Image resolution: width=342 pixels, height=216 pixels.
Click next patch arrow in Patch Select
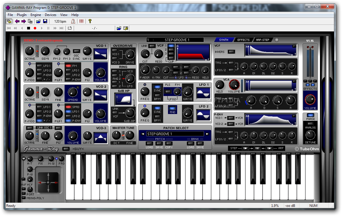[207, 134]
